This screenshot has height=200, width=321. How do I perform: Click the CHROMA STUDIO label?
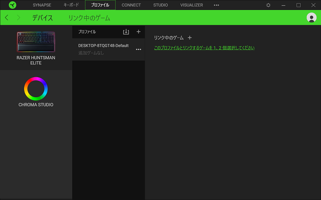pyautogui.click(x=36, y=105)
